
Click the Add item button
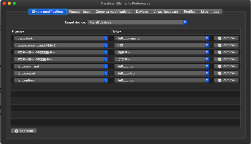coord(24,131)
